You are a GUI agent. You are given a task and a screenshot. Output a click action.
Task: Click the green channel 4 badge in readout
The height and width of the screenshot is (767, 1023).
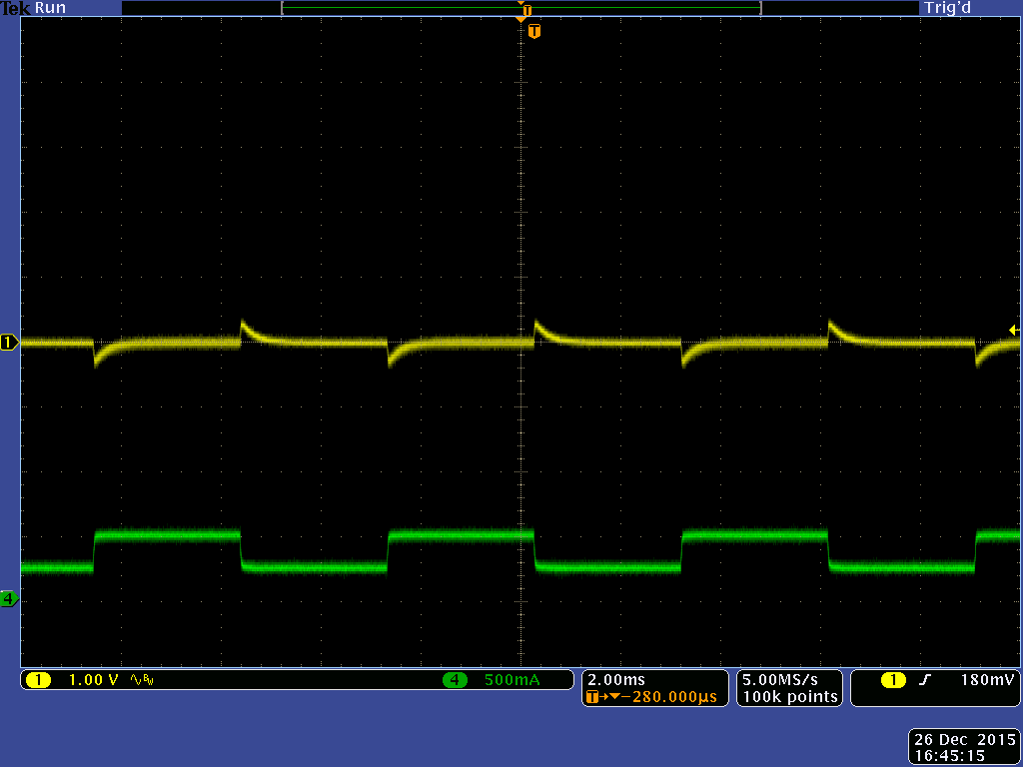click(x=455, y=680)
